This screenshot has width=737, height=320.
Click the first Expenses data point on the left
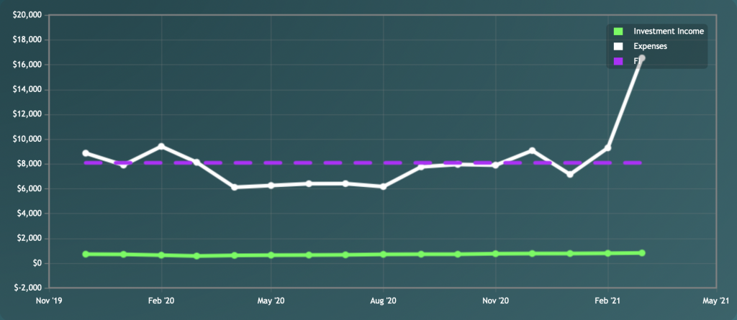coord(86,153)
